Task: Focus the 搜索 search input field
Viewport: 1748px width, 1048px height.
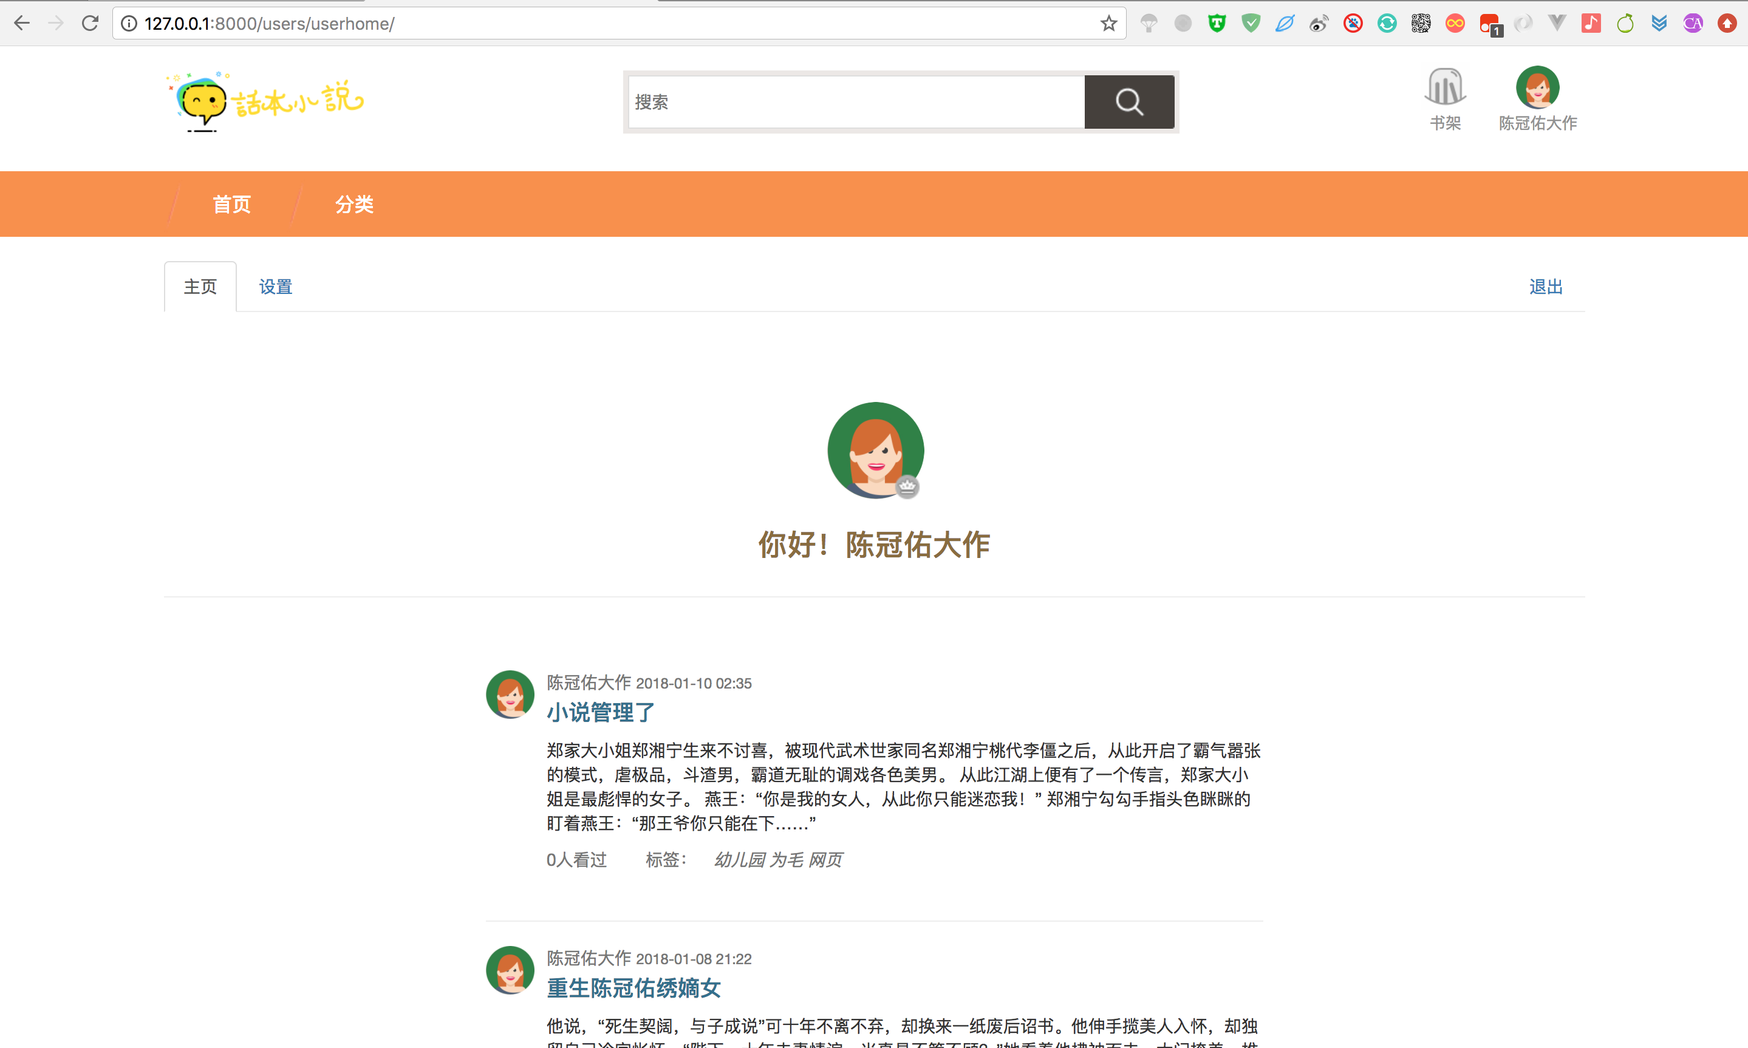Action: (x=855, y=101)
